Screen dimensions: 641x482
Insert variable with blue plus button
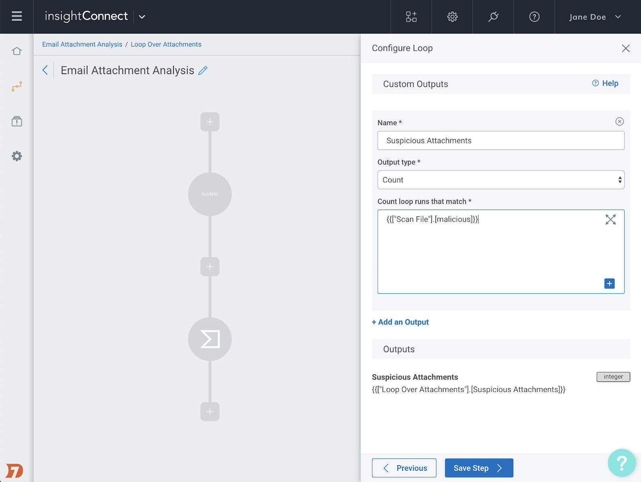(609, 284)
